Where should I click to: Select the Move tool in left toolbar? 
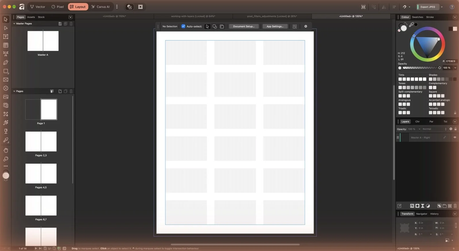(x=5, y=20)
